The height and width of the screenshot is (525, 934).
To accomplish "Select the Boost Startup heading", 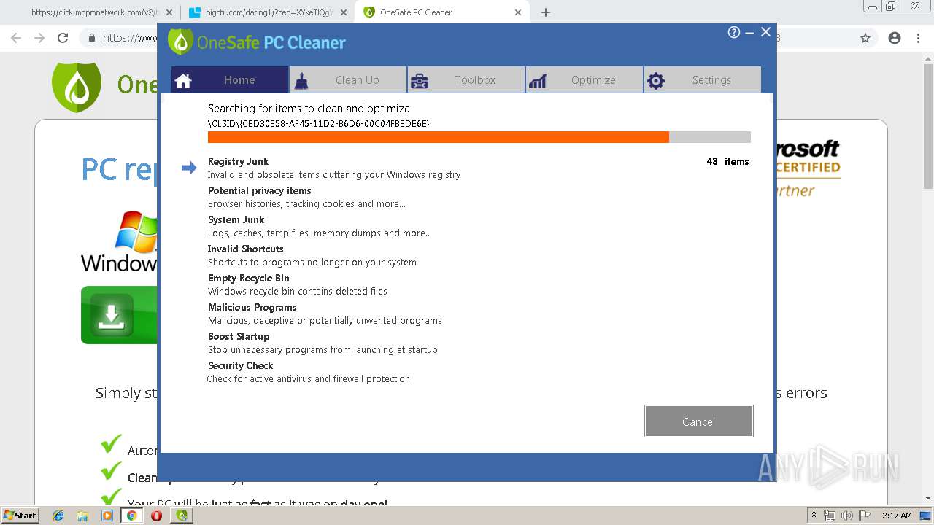I will pyautogui.click(x=239, y=336).
